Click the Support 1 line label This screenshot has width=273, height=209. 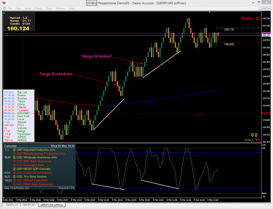(201, 115)
